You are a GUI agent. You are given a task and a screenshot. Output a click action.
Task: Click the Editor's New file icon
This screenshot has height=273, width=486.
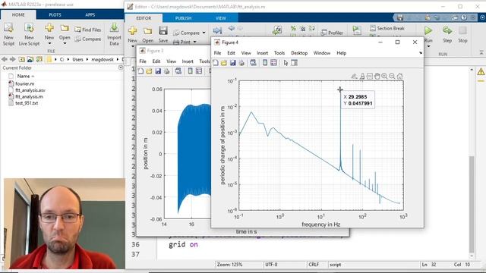click(132, 30)
